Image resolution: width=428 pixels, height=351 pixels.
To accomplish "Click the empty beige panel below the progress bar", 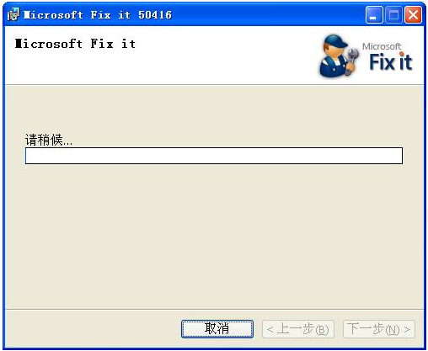I will [x=214, y=236].
